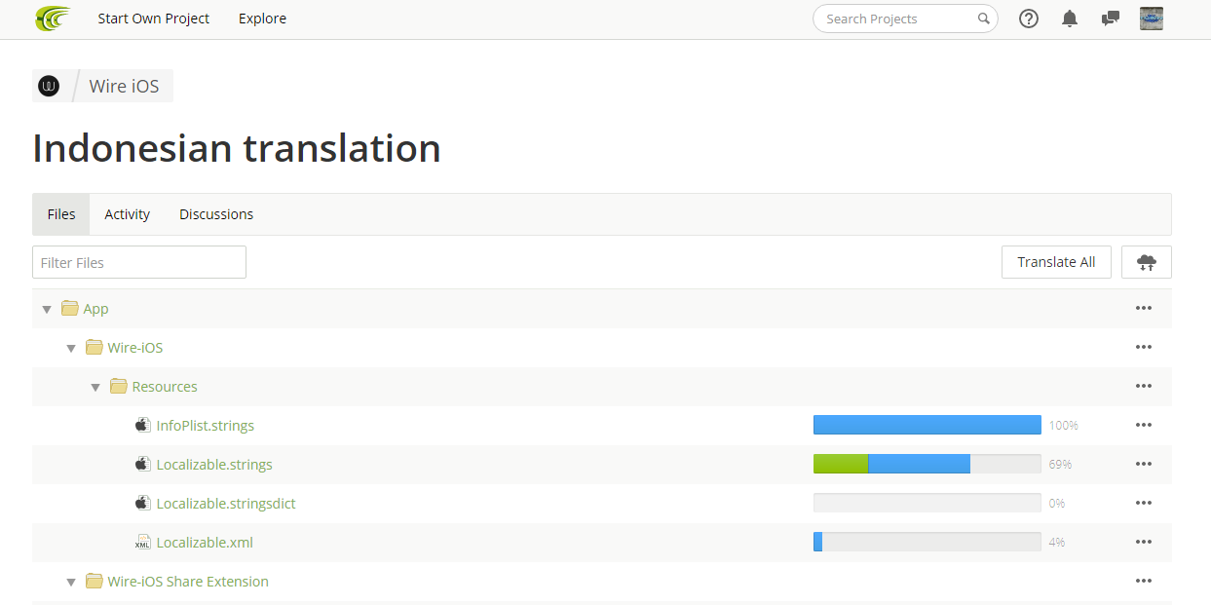Open the Crowdin logo homepage
The height and width of the screenshot is (605, 1211).
pyautogui.click(x=52, y=18)
